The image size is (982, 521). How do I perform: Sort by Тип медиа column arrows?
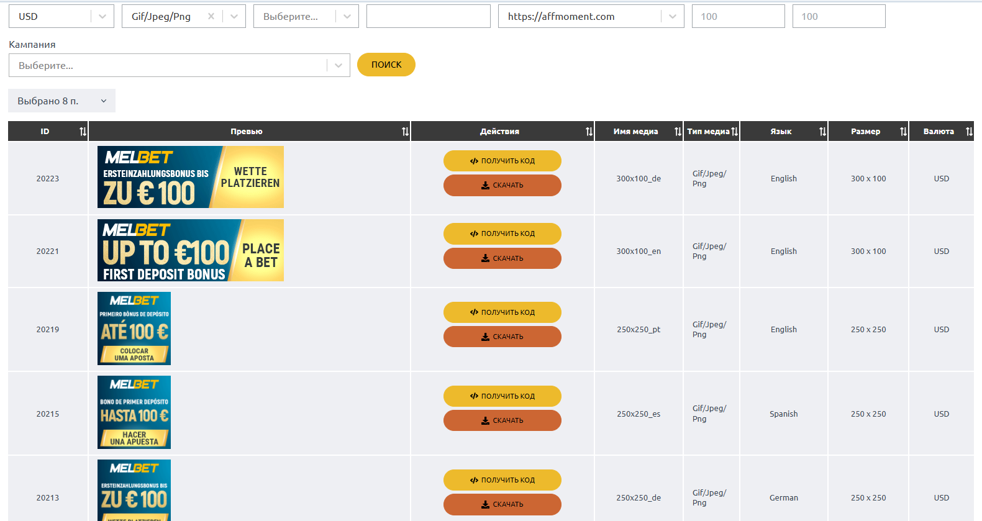[x=735, y=132]
